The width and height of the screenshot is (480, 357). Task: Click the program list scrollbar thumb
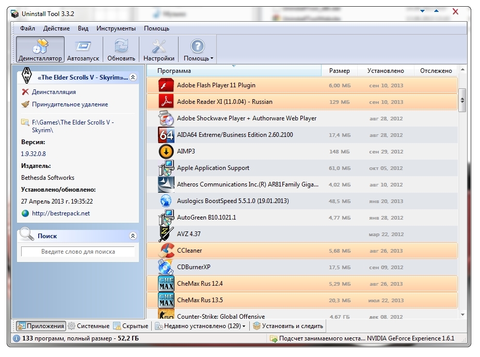coord(462,100)
